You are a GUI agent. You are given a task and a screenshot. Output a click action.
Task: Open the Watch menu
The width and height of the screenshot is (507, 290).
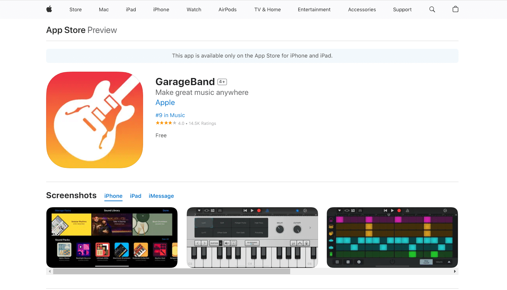click(194, 9)
